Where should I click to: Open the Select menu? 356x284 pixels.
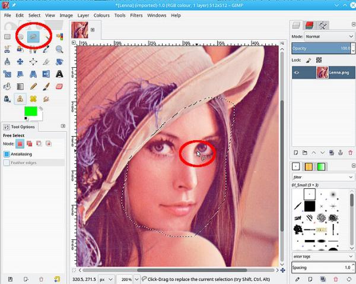(x=34, y=15)
